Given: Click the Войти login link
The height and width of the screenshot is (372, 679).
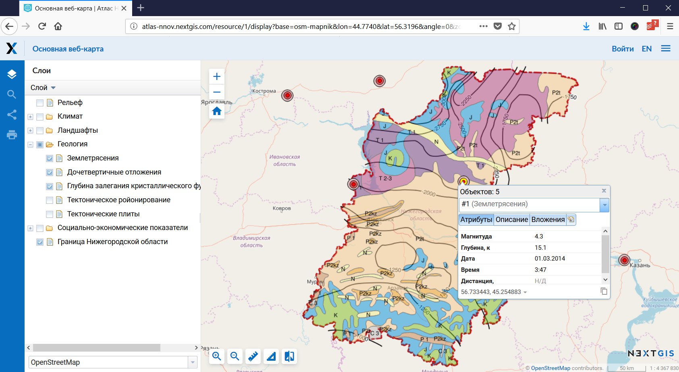Looking at the screenshot, I should coord(623,49).
